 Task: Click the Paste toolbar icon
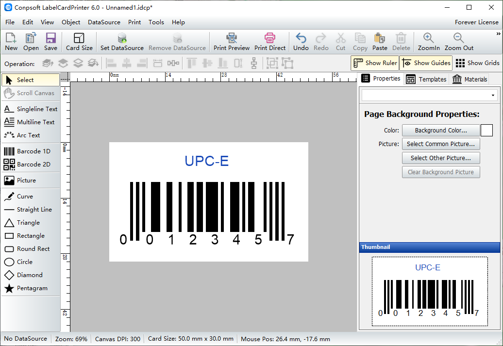click(380, 42)
